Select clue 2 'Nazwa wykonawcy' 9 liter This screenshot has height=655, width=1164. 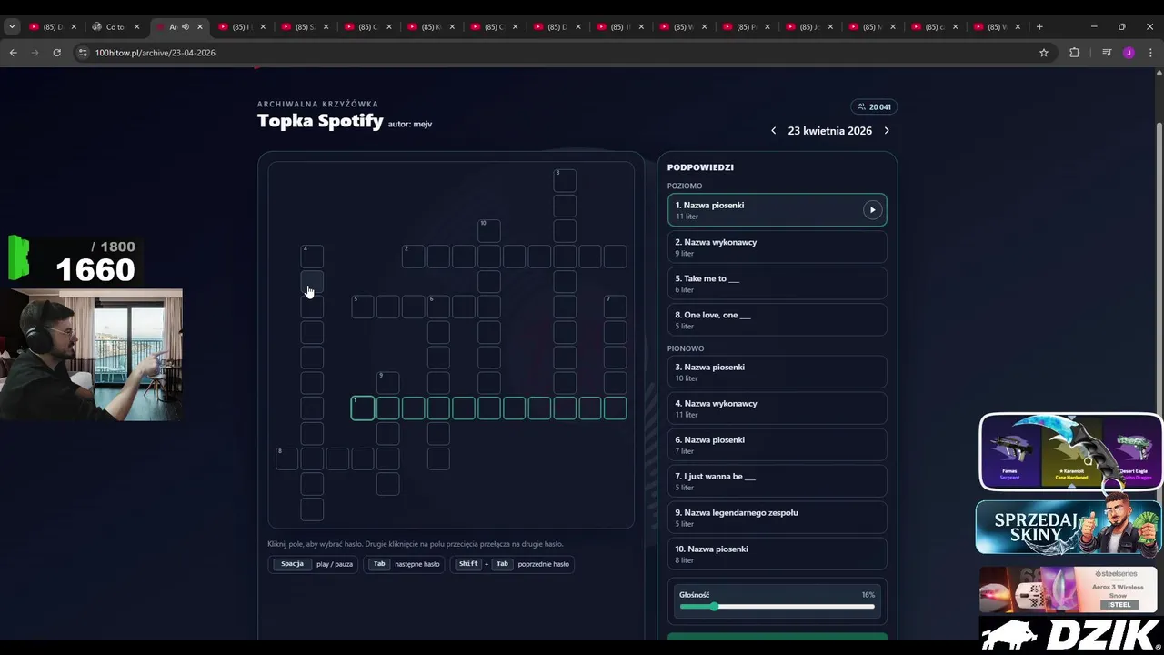point(777,247)
